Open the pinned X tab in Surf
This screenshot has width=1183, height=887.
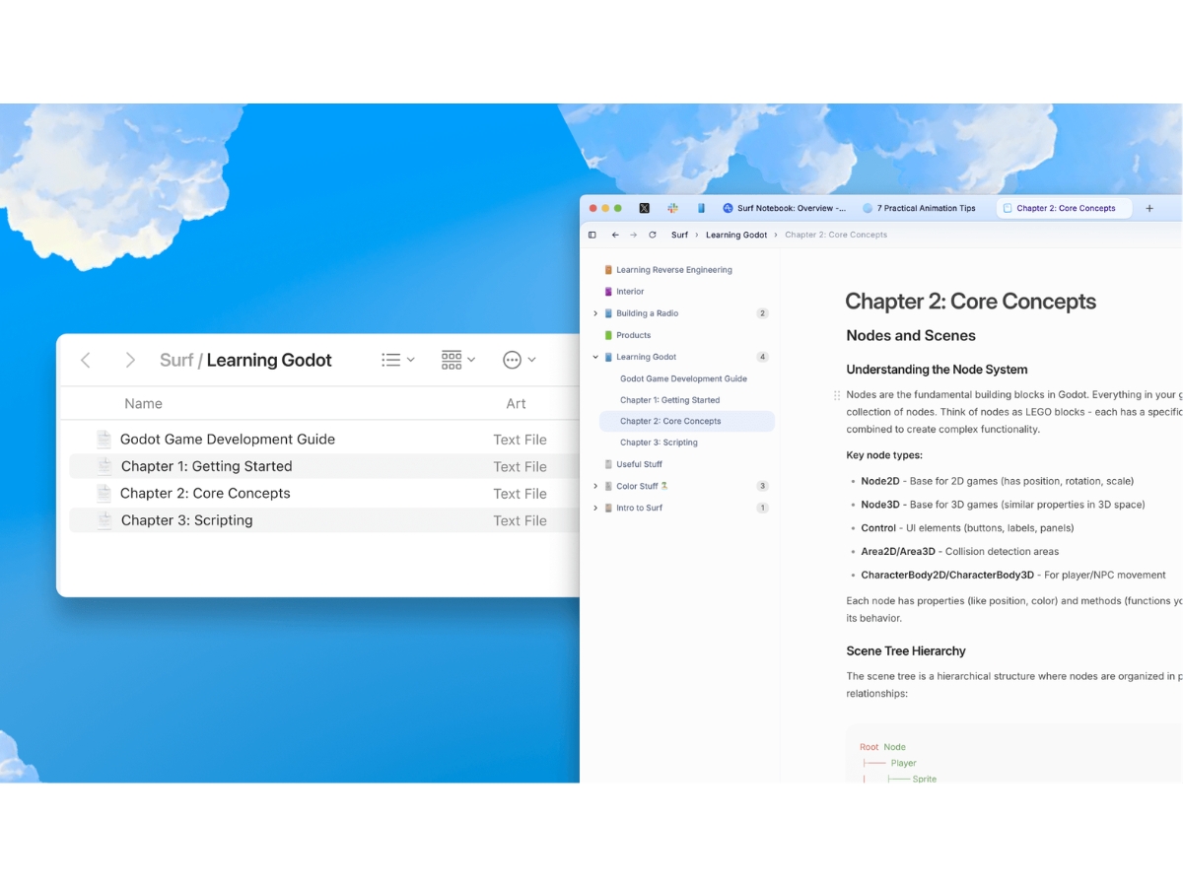click(645, 208)
